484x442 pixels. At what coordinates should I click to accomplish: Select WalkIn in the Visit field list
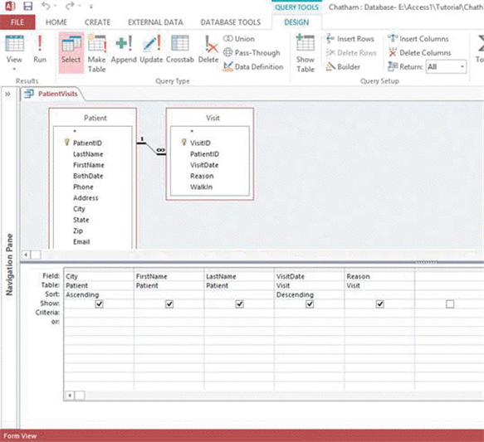pyautogui.click(x=201, y=187)
